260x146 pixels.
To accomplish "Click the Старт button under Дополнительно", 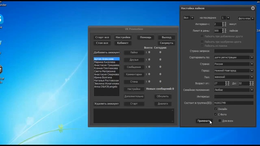I will point(134,104).
